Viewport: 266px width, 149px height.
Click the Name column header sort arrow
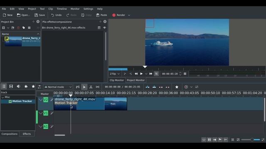(38, 34)
